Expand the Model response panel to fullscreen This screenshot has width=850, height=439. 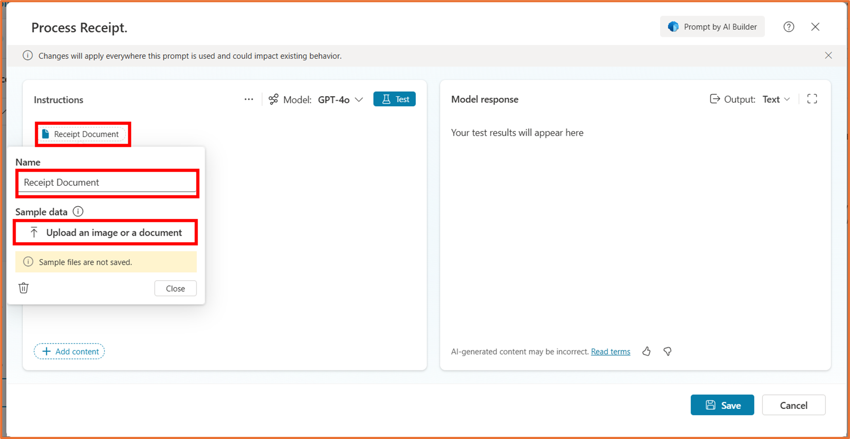812,99
